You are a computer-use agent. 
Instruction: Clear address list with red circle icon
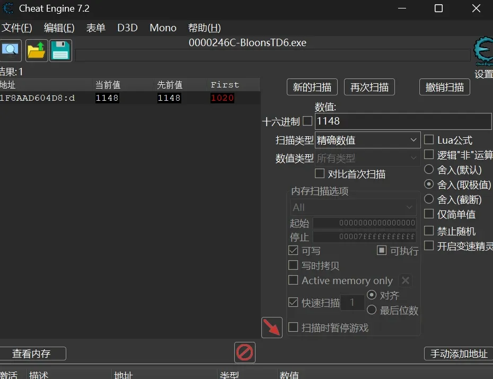(244, 352)
